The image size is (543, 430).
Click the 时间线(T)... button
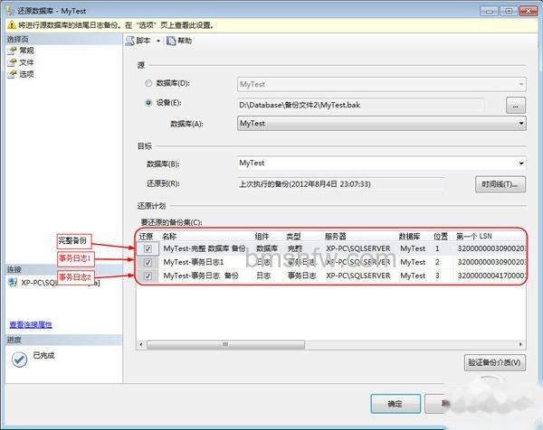tap(500, 184)
